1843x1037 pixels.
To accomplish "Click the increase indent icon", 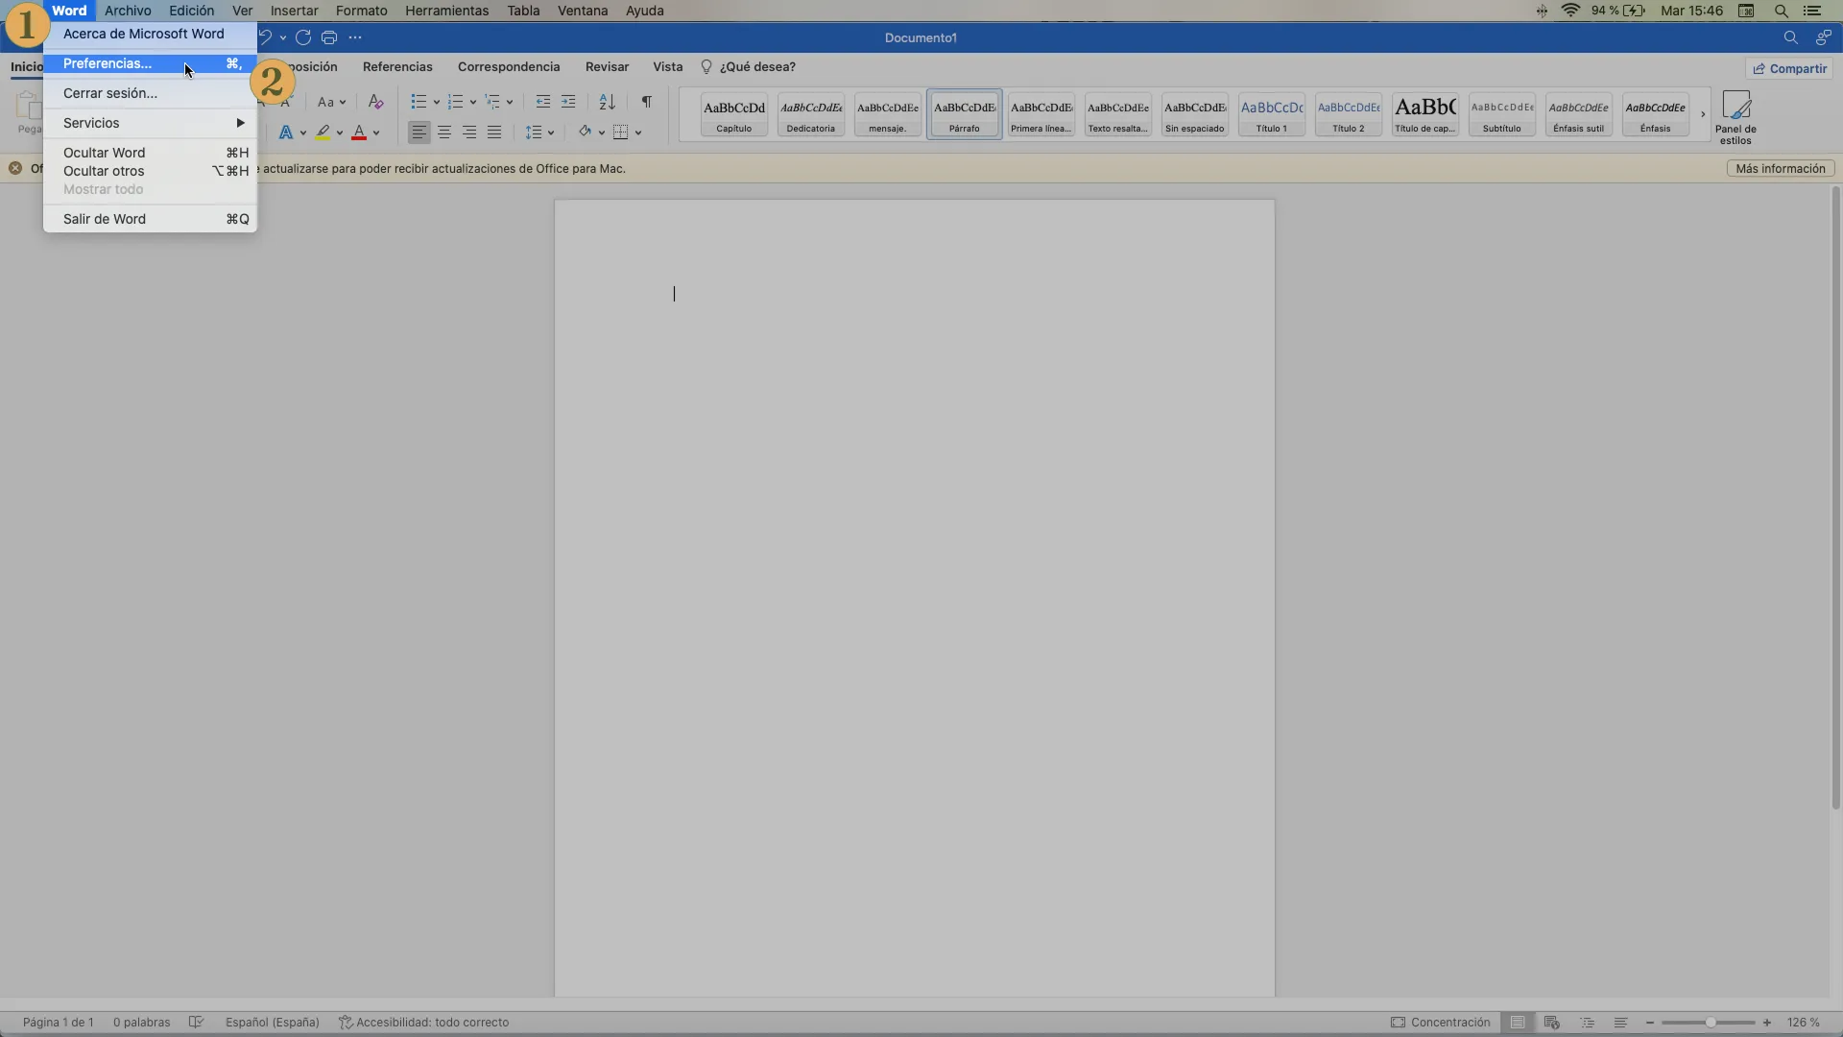I will click(568, 102).
